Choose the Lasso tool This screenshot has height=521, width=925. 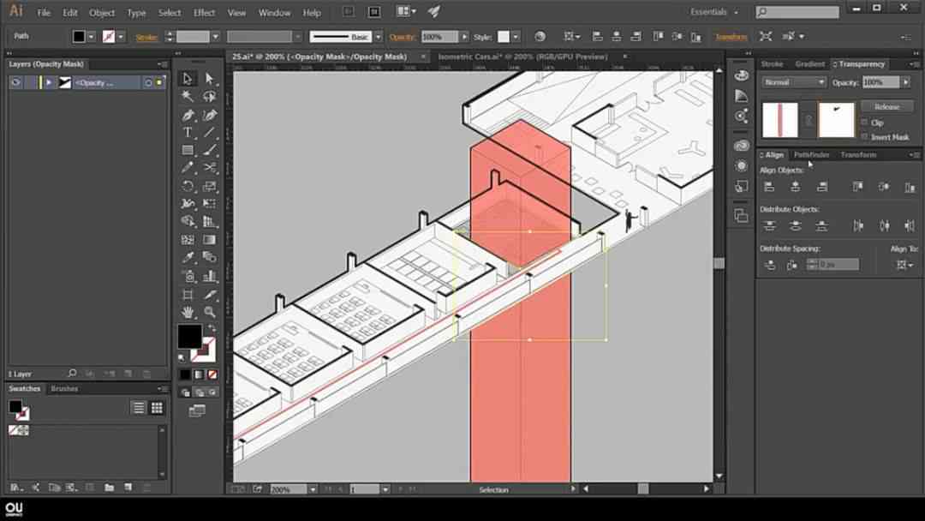pos(209,96)
